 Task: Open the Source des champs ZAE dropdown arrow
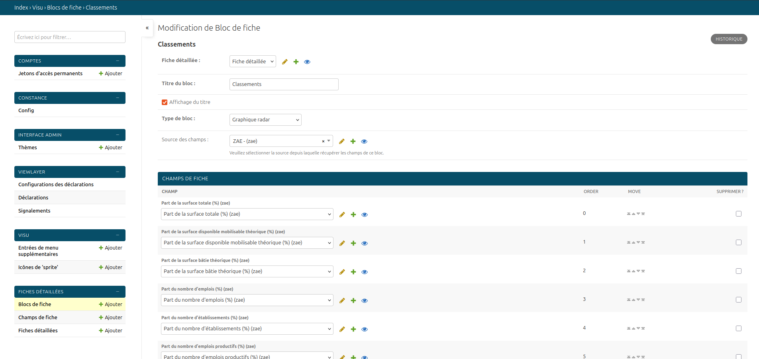(329, 141)
